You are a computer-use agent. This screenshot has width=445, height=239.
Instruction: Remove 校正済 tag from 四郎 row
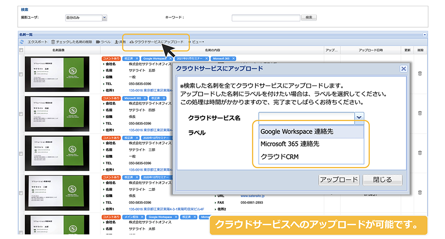pyautogui.click(x=164, y=98)
